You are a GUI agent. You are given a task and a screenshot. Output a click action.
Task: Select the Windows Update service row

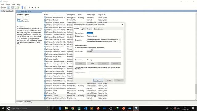[x=76, y=96]
